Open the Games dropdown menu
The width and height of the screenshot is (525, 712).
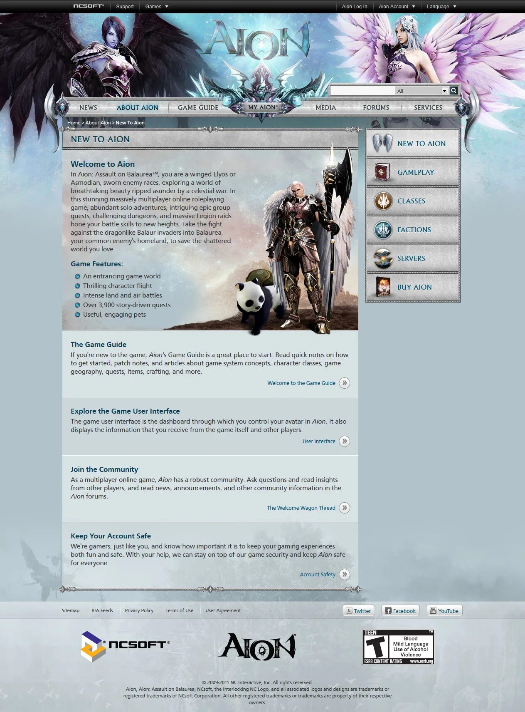[157, 6]
